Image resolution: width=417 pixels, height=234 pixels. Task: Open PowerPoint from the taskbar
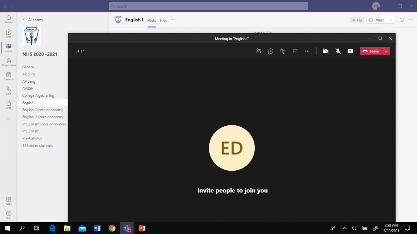tap(142, 228)
